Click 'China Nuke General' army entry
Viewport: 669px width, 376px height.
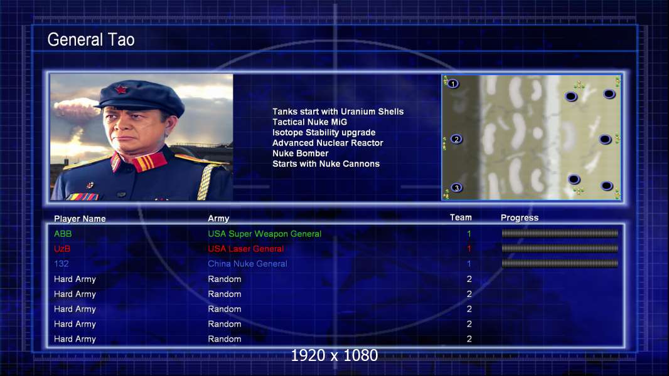coord(247,264)
